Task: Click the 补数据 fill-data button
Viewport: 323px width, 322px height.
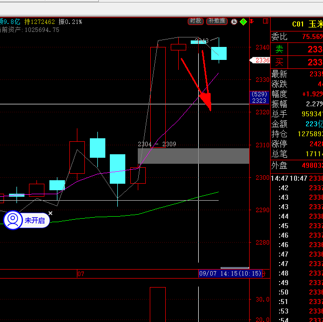Action: click(x=217, y=21)
